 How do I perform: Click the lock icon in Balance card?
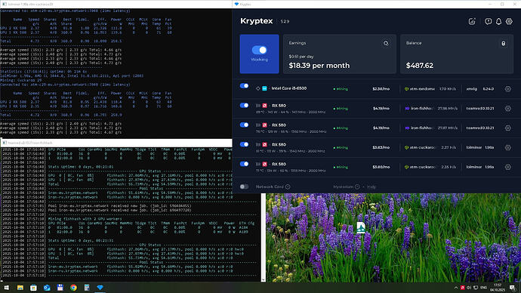coord(504,43)
